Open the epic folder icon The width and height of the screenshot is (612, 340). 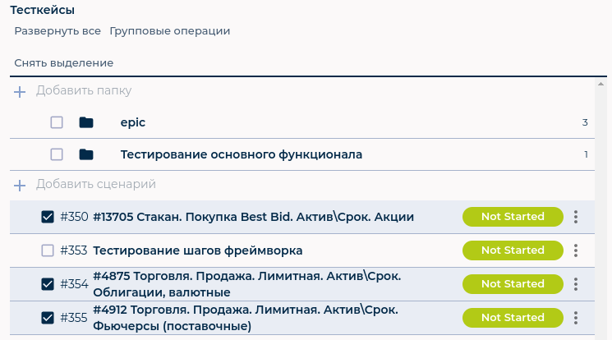86,122
